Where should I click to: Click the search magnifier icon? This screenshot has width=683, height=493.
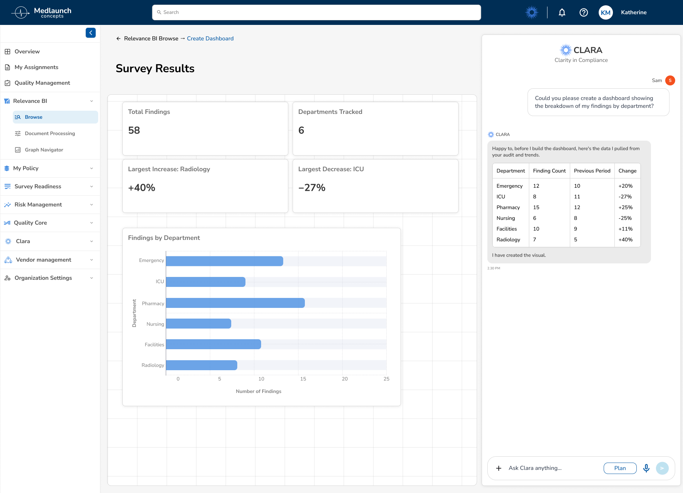pyautogui.click(x=159, y=12)
